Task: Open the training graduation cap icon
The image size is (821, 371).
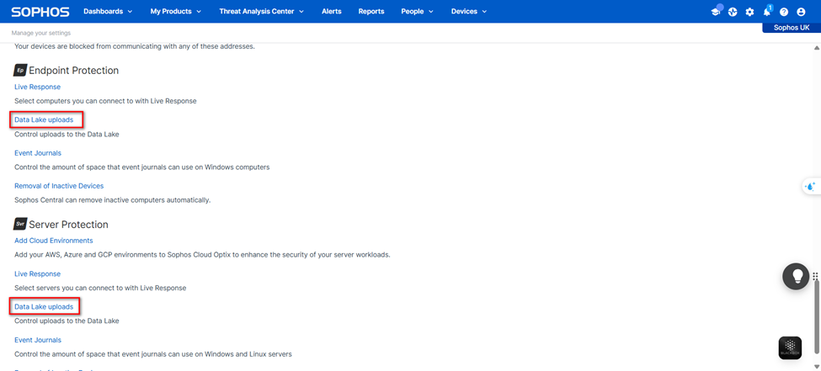Action: click(716, 12)
